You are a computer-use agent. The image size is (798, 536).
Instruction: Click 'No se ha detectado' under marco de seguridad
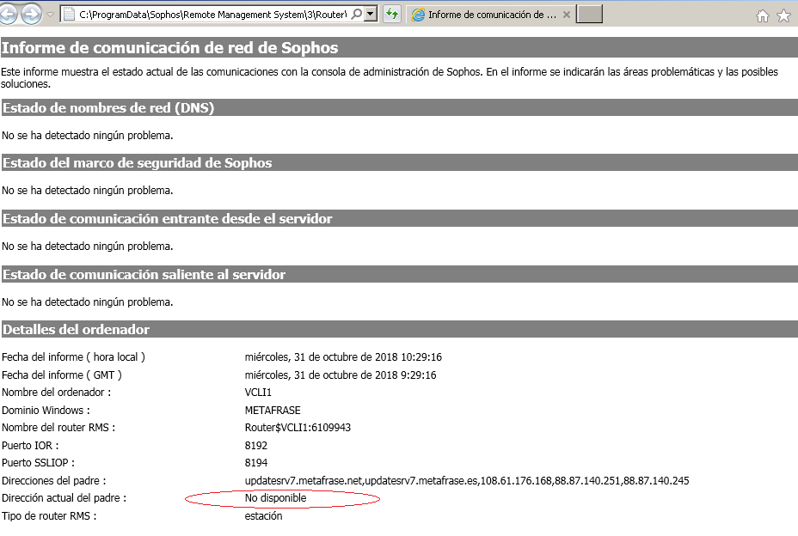[87, 190]
